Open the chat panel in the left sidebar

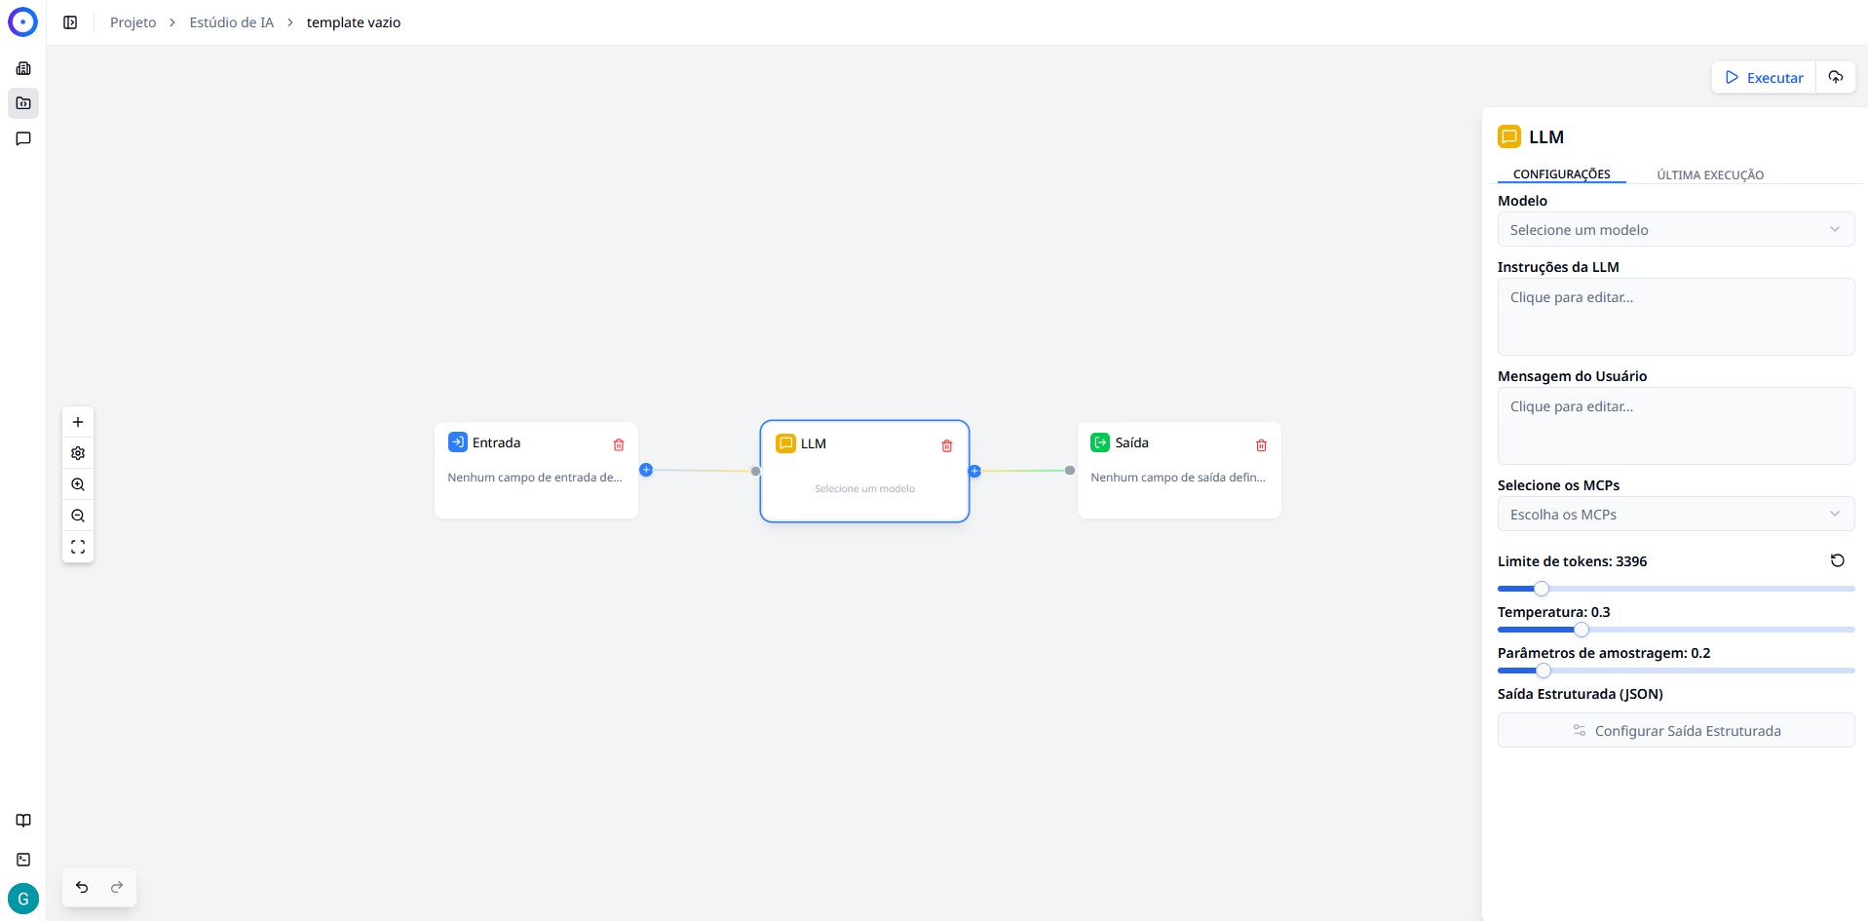[23, 138]
